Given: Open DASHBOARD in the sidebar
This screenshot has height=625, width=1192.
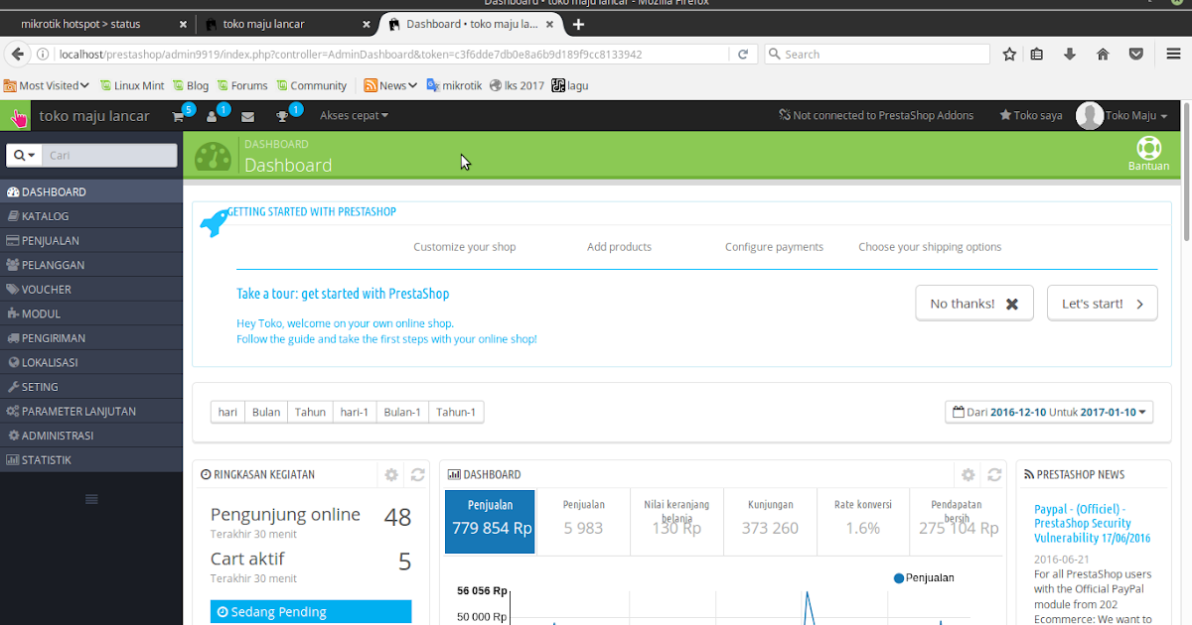Looking at the screenshot, I should point(91,191).
